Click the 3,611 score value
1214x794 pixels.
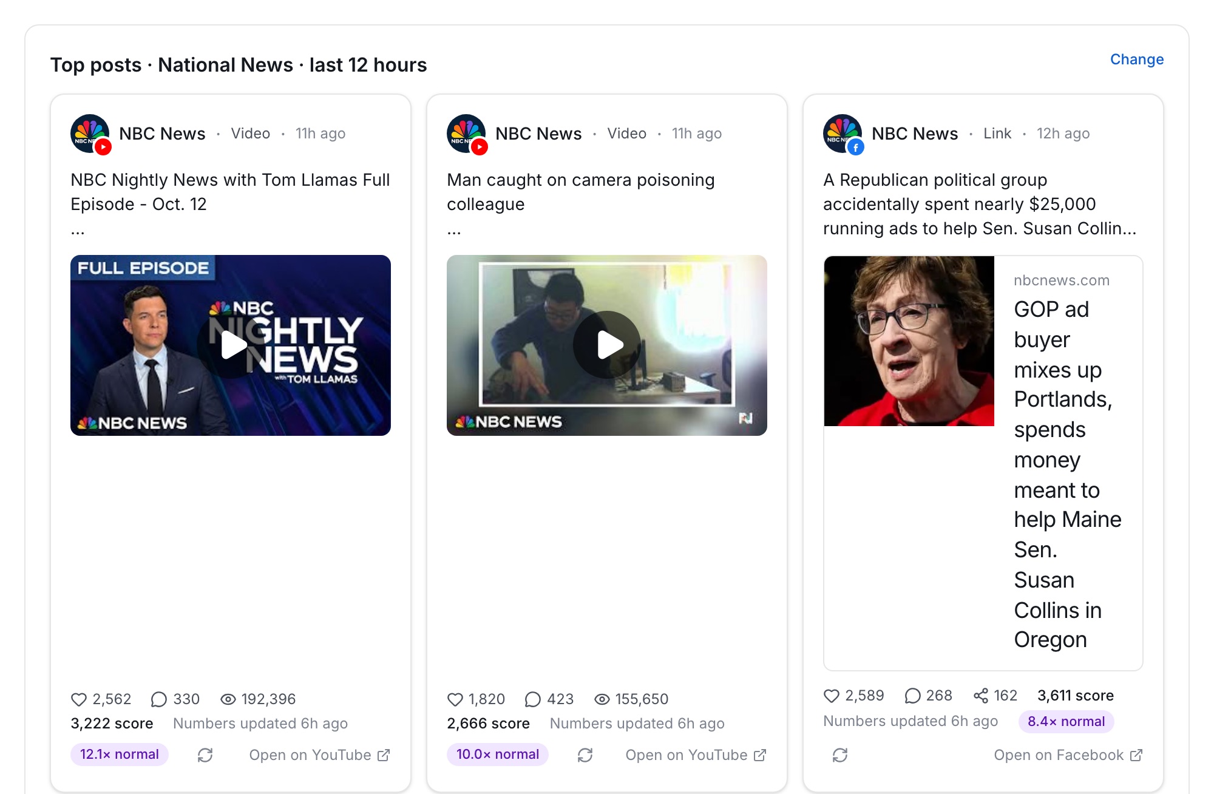[1076, 696]
